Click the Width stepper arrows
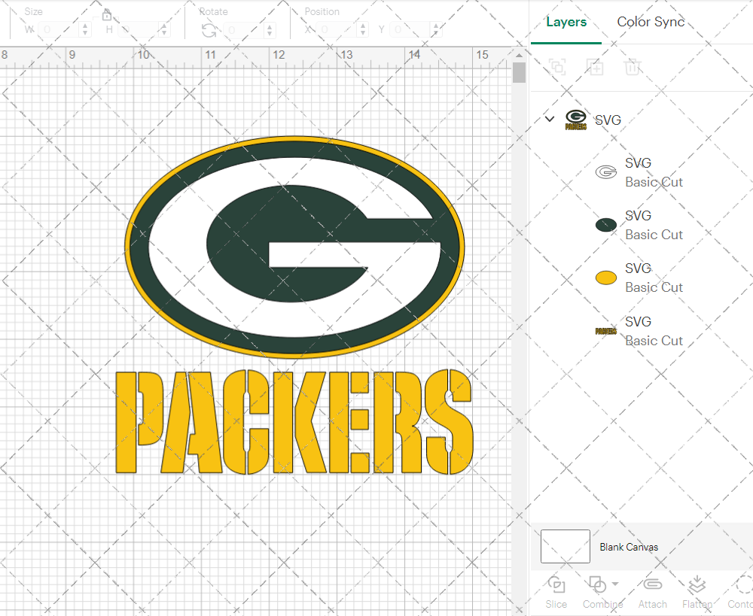Viewport: 753px width, 616px height. [85, 30]
